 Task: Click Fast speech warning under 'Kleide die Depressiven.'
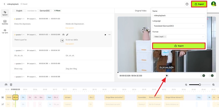(69, 28)
